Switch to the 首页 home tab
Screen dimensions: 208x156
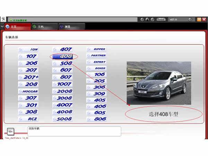coord(18,27)
